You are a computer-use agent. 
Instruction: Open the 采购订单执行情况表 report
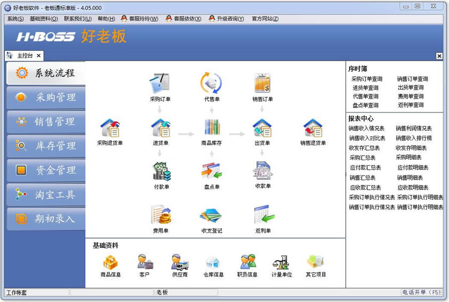pos(372,197)
